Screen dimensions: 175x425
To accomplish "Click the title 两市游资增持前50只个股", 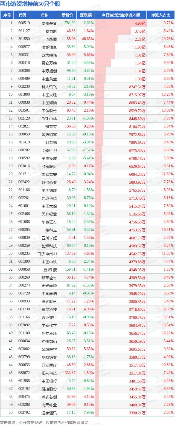I will (30, 4).
